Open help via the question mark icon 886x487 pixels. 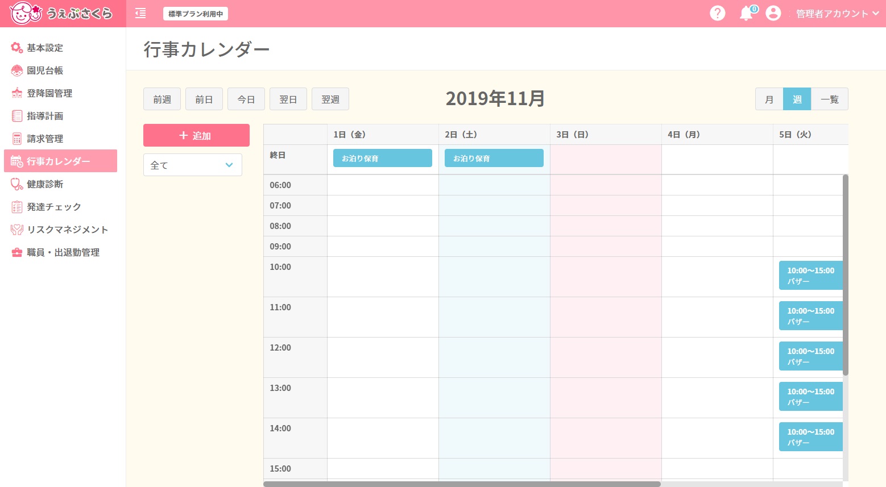point(718,13)
